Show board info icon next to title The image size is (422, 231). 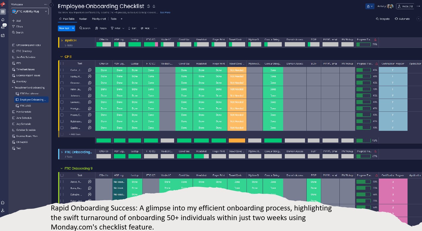[148, 6]
